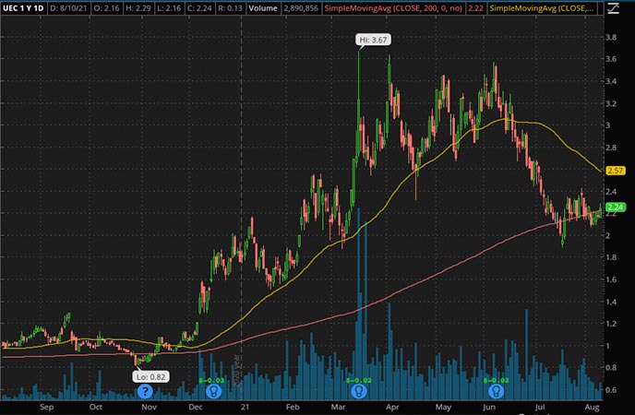Open the March earnings lightbulb marker
The width and height of the screenshot is (635, 415).
point(358,391)
